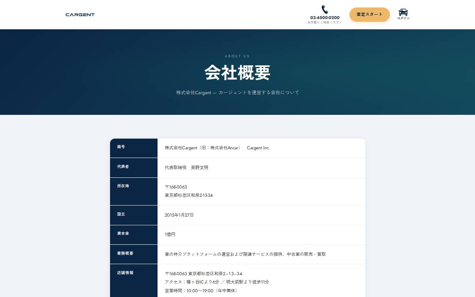
Task: Click the 商号 row label
Action: (x=121, y=147)
